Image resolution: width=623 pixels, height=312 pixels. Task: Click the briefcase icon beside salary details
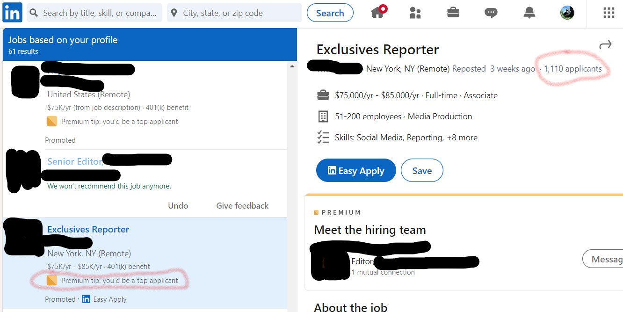pyautogui.click(x=323, y=95)
